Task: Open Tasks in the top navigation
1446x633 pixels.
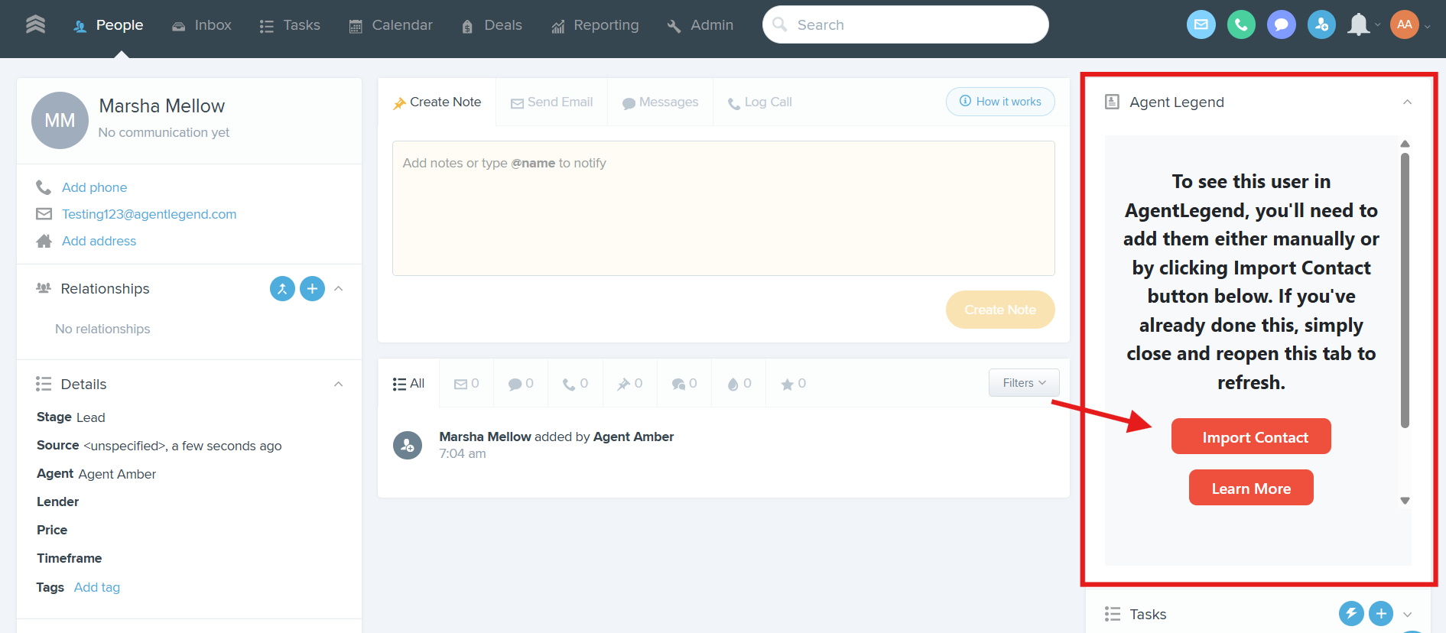Action: (289, 25)
